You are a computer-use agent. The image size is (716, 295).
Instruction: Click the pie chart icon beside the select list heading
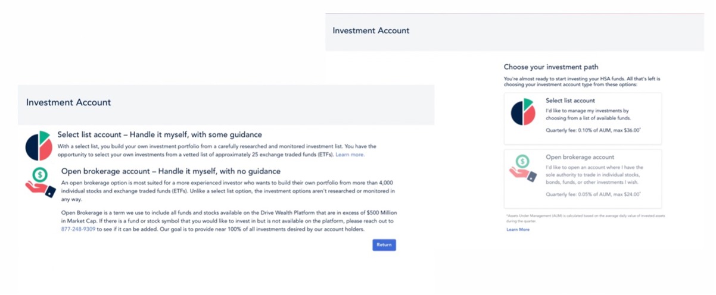pyautogui.click(x=39, y=146)
